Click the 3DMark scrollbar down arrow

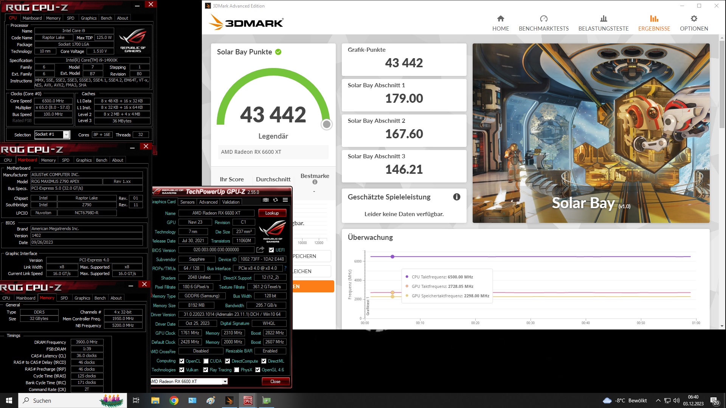click(722, 326)
